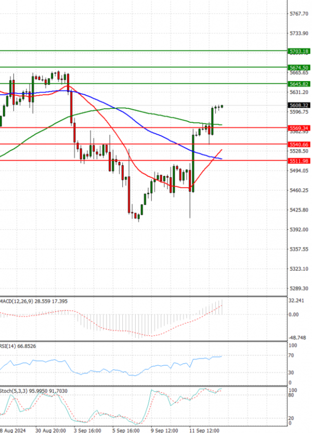Click the red 5511.98 support label

coord(298,161)
